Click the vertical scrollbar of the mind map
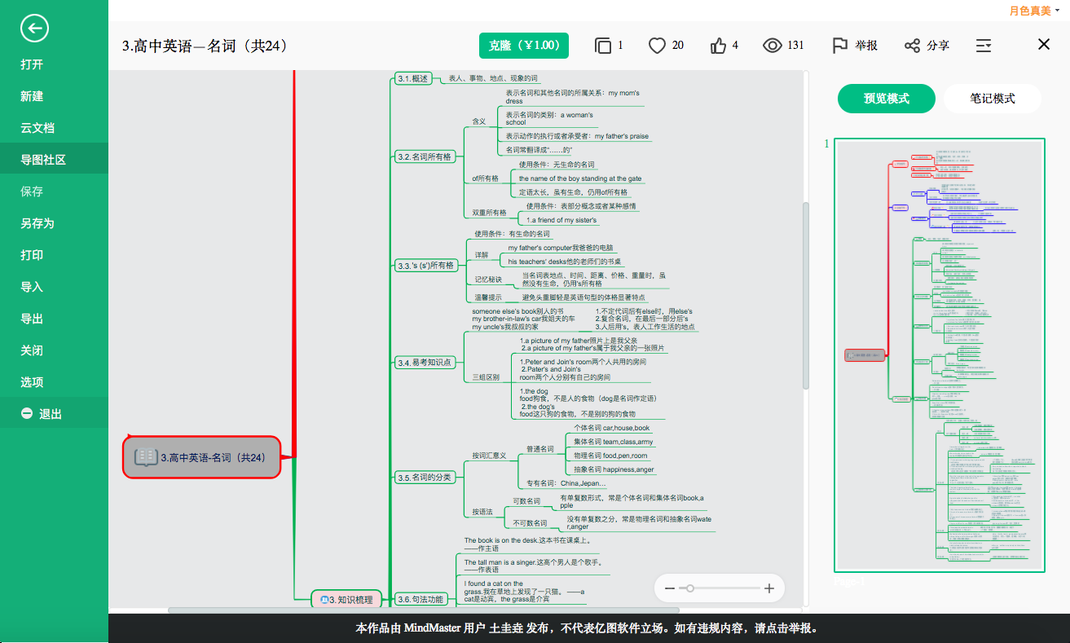 coord(806,295)
